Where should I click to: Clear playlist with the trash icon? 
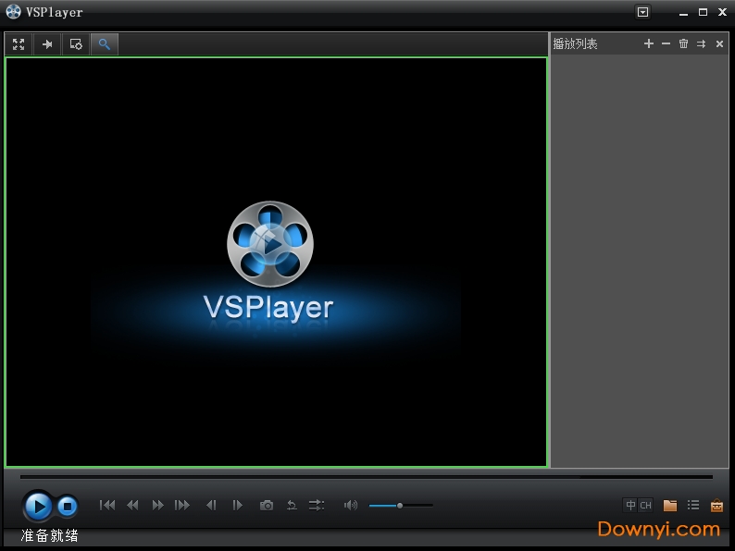coord(683,43)
